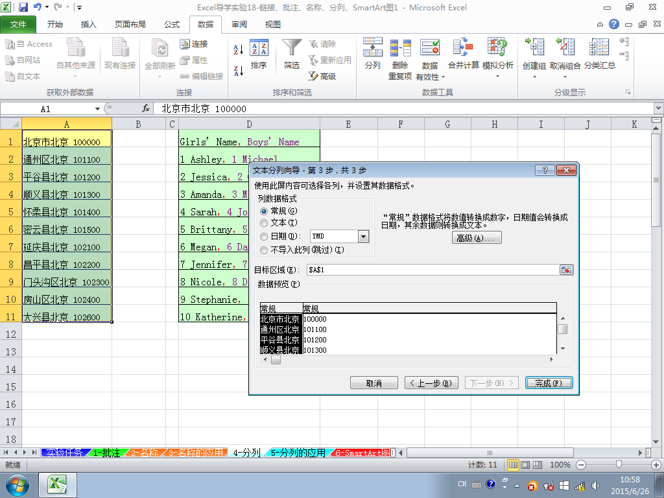Expand the Name Box dropdown arrow
The image size is (664, 498).
tap(97, 109)
